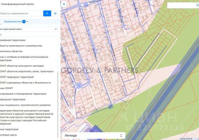Select Зоны социального, экономического развития layer
Screen dimensions: 199x140
pyautogui.click(x=25, y=105)
